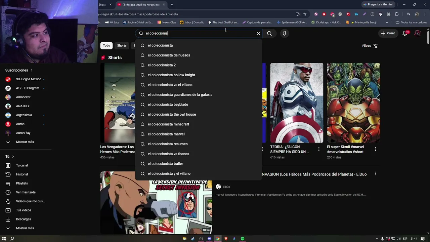Screen dimensions: 430x242
Task: Open the ElDuo channel link
Action: pyautogui.click(x=226, y=187)
